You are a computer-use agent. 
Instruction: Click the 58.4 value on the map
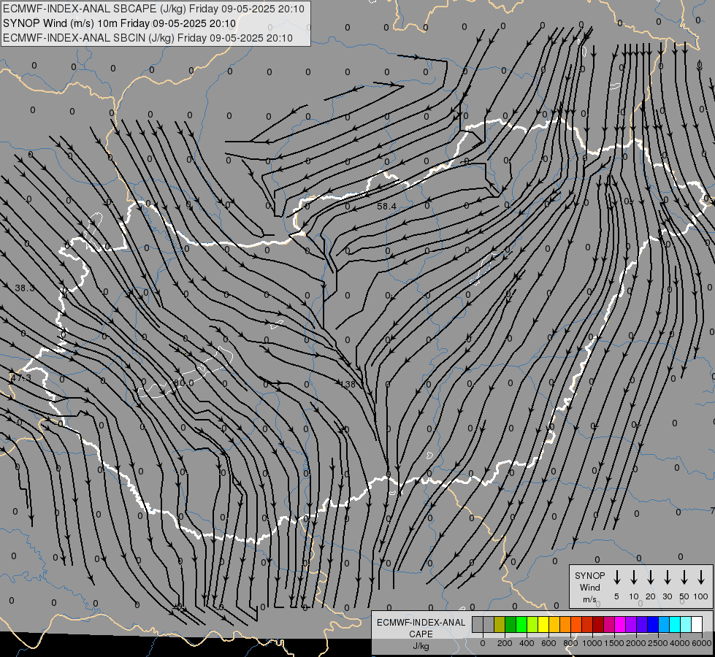click(386, 207)
